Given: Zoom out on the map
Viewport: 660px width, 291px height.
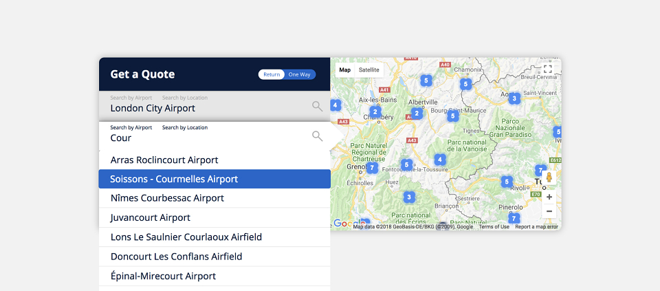Looking at the screenshot, I should click(549, 211).
